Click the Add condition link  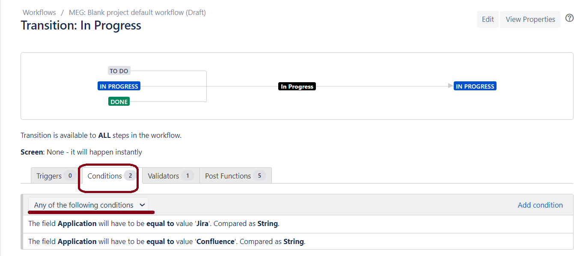pyautogui.click(x=540, y=205)
